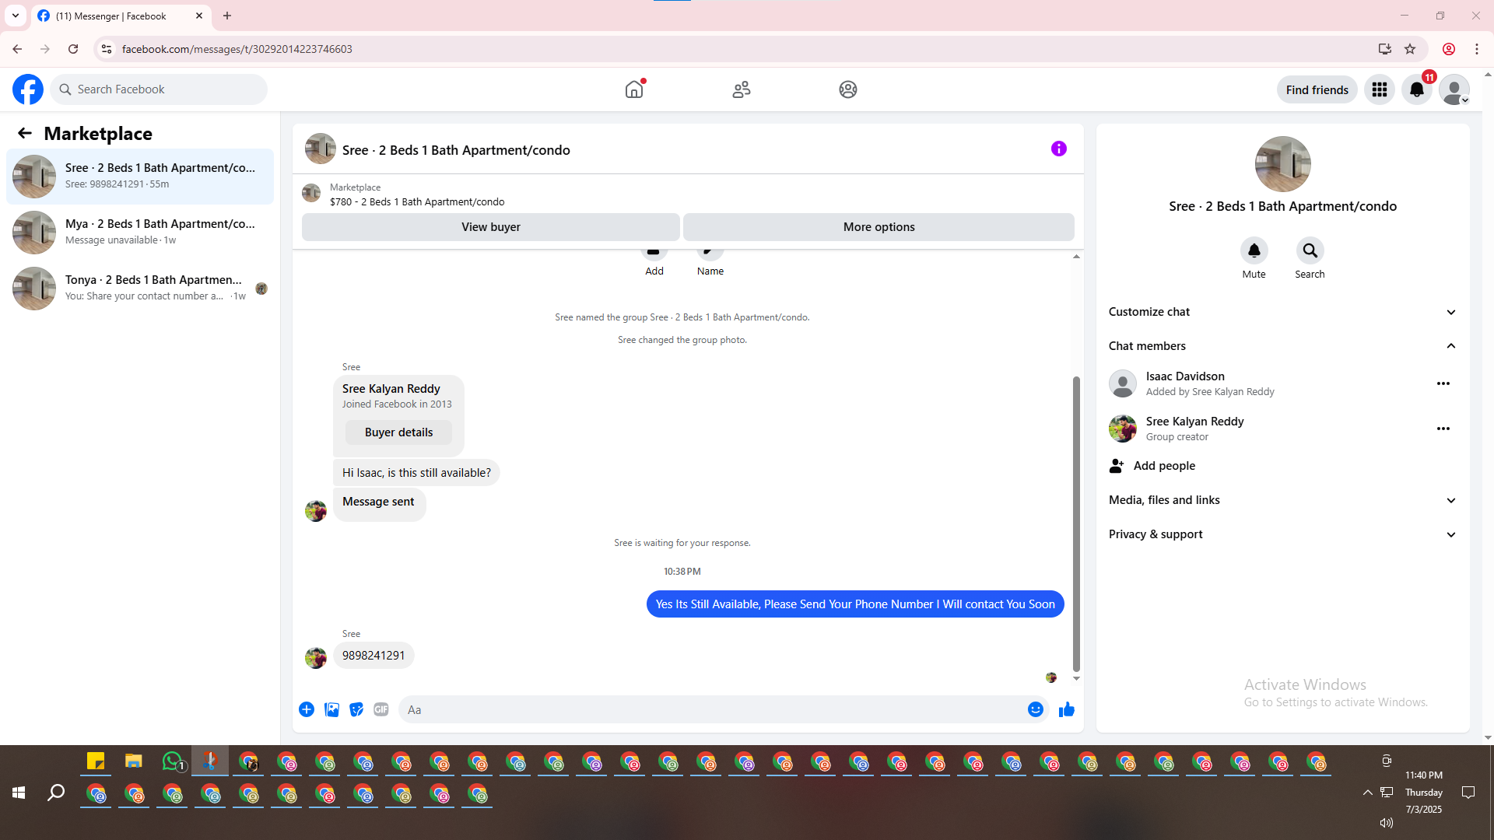Open more actions plus icon

click(x=307, y=709)
